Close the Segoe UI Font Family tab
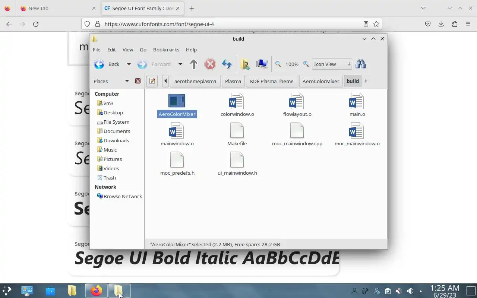This screenshot has width=477, height=298. (x=178, y=8)
